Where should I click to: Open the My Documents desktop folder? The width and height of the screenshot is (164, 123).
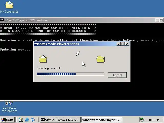coord(9,7)
